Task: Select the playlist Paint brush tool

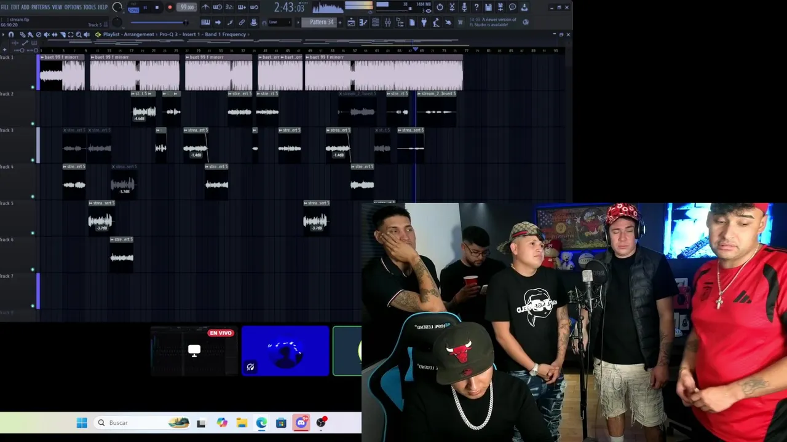Action: pyautogui.click(x=30, y=34)
